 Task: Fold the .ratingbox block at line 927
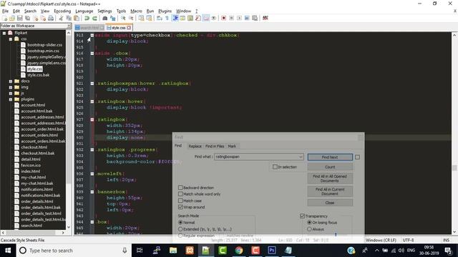point(92,119)
